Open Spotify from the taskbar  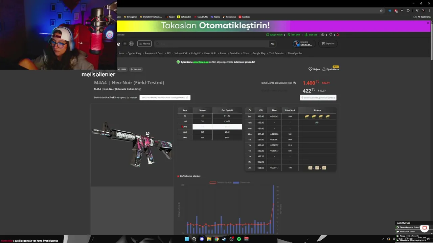[239, 239]
